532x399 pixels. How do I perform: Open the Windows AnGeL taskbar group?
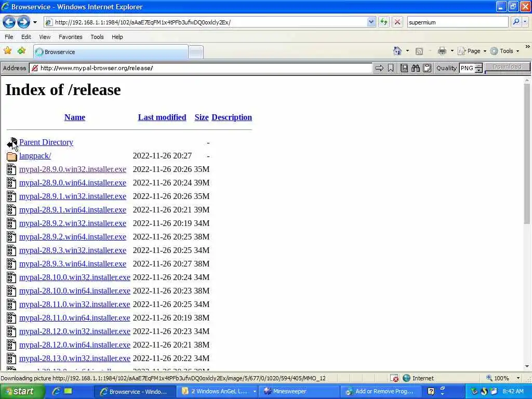pyautogui.click(x=218, y=392)
